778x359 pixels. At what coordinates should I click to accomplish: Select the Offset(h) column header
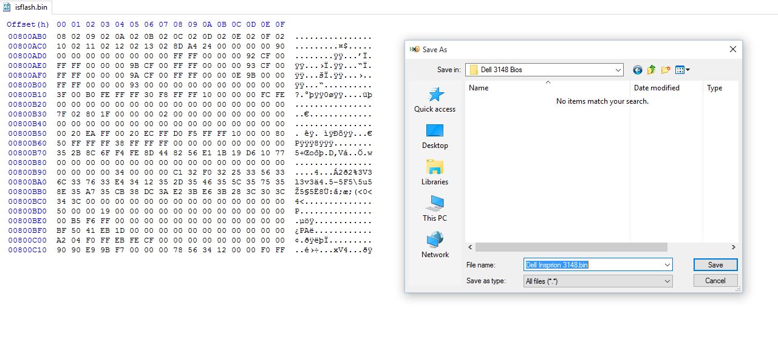click(x=28, y=25)
